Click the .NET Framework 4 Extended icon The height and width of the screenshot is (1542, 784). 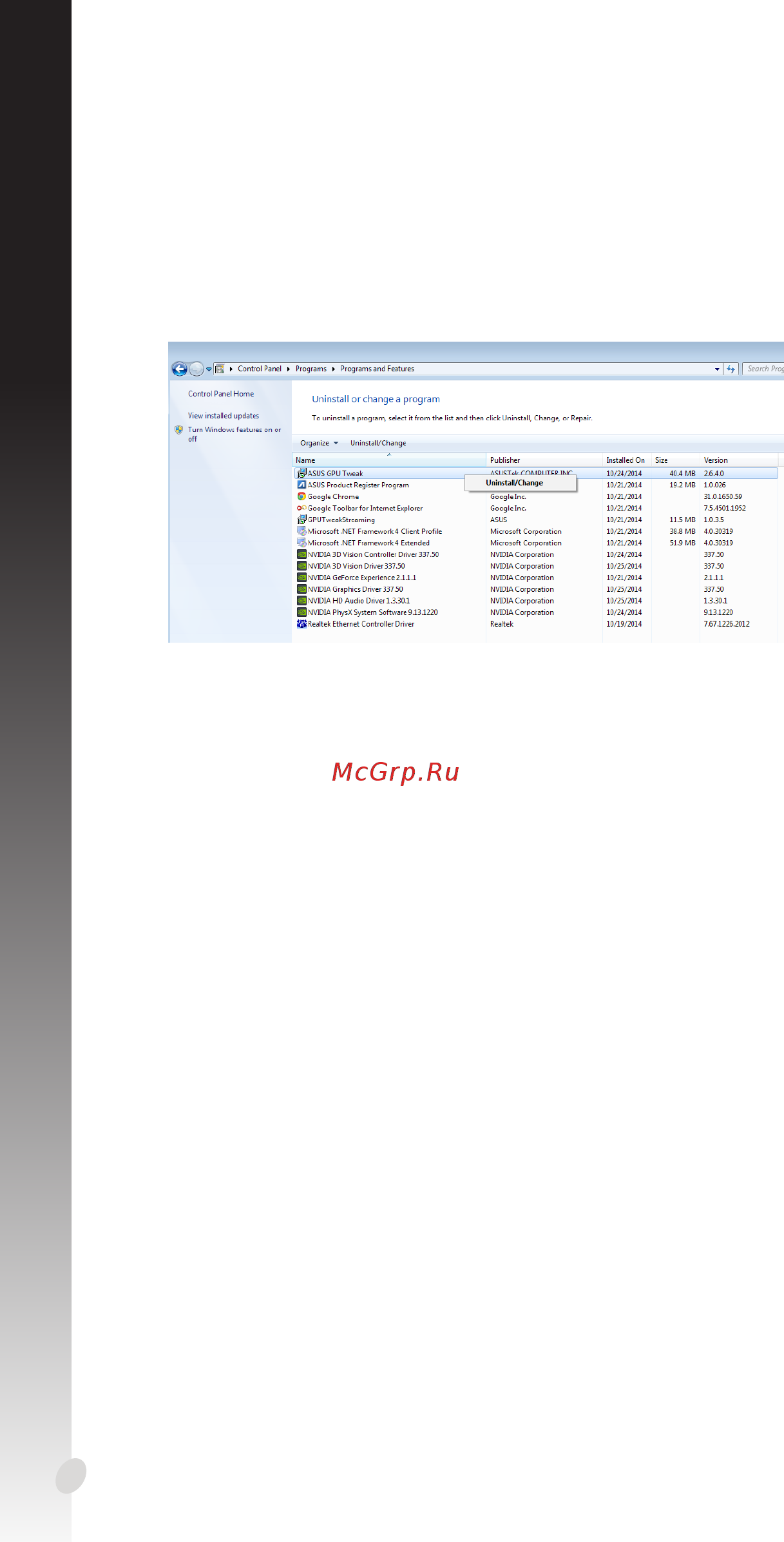click(301, 543)
